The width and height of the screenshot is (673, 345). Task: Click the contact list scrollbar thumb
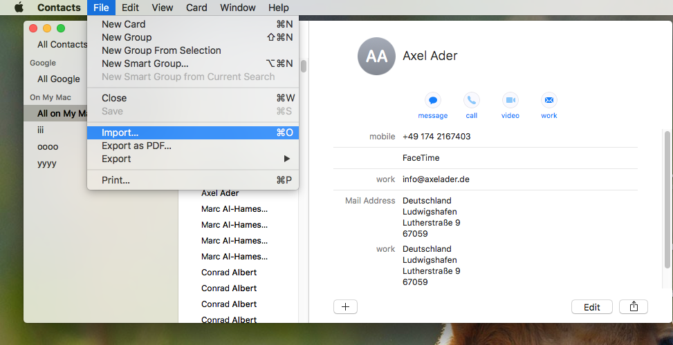click(304, 66)
